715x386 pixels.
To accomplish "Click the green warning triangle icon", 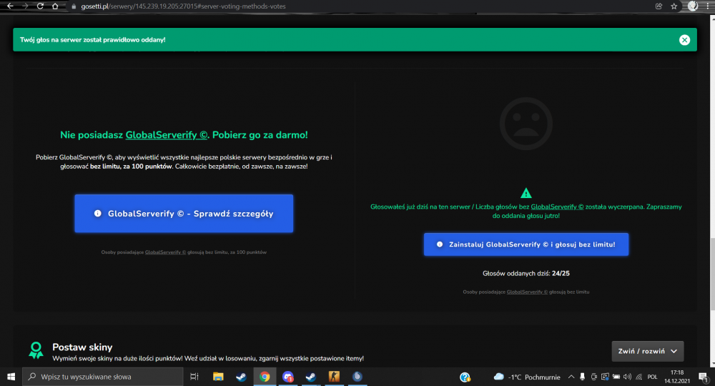I will pos(526,193).
